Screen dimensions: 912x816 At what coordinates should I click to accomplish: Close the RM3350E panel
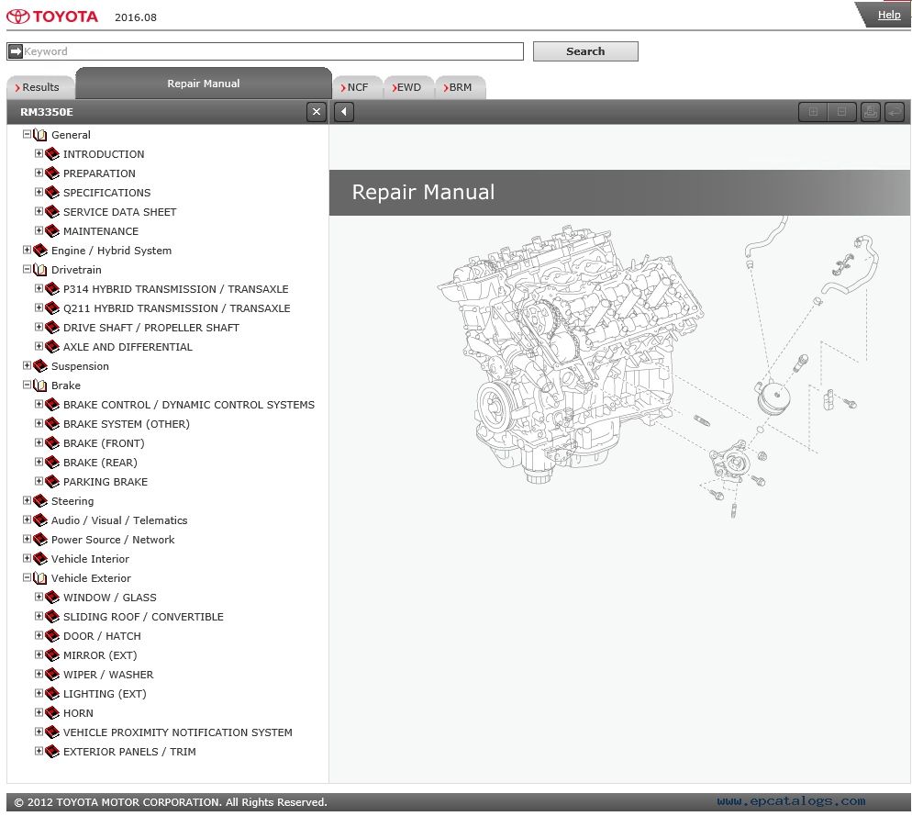pos(317,112)
